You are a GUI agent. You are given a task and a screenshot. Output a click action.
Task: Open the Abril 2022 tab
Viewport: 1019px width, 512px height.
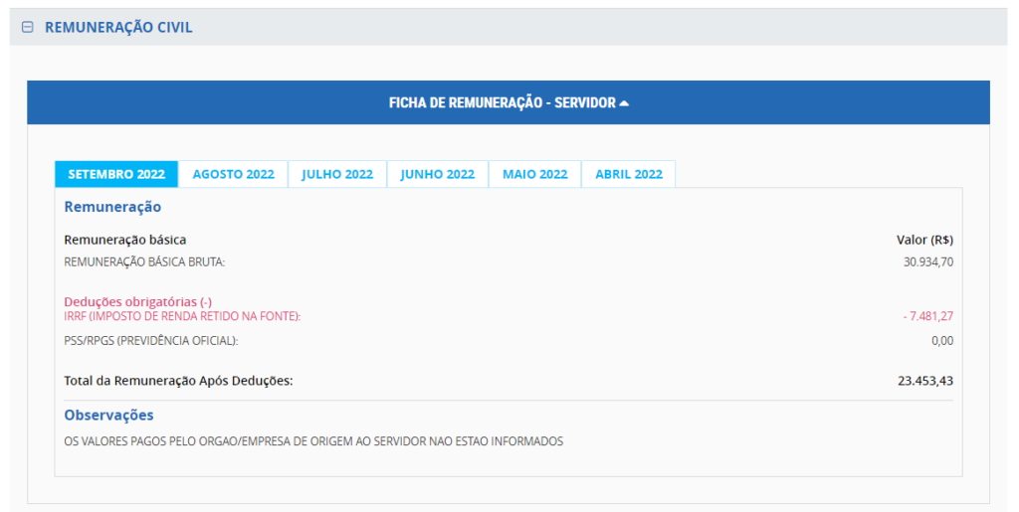click(629, 174)
